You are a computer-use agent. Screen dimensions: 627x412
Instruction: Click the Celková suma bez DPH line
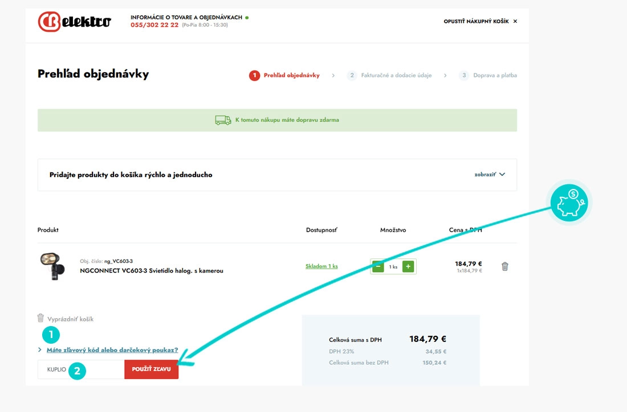[x=388, y=362]
